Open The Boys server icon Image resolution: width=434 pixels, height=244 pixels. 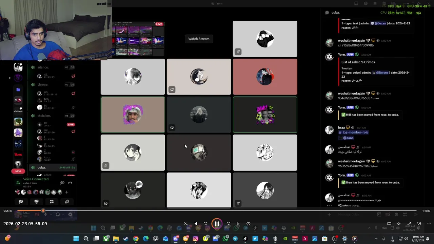coord(18,154)
